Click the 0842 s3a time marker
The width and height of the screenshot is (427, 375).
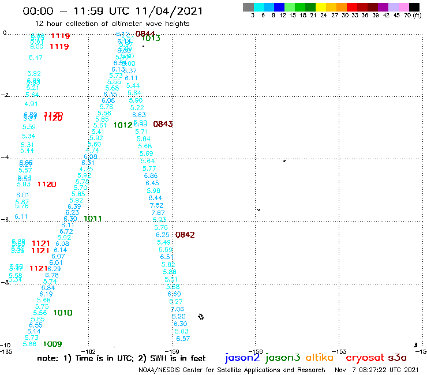[x=185, y=235]
